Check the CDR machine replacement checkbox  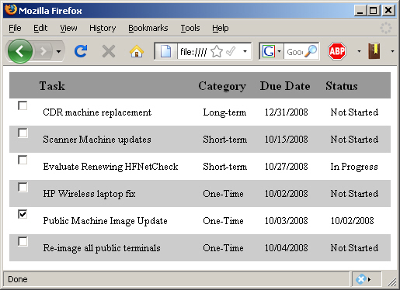click(23, 105)
